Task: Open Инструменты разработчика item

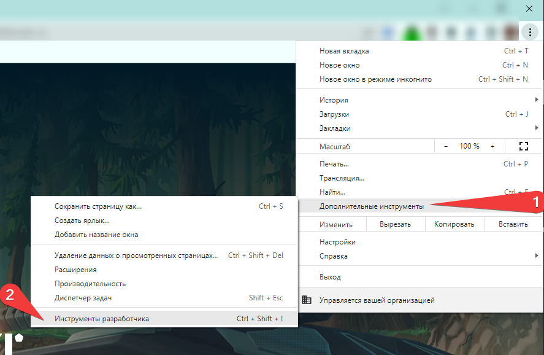Action: tap(164, 319)
